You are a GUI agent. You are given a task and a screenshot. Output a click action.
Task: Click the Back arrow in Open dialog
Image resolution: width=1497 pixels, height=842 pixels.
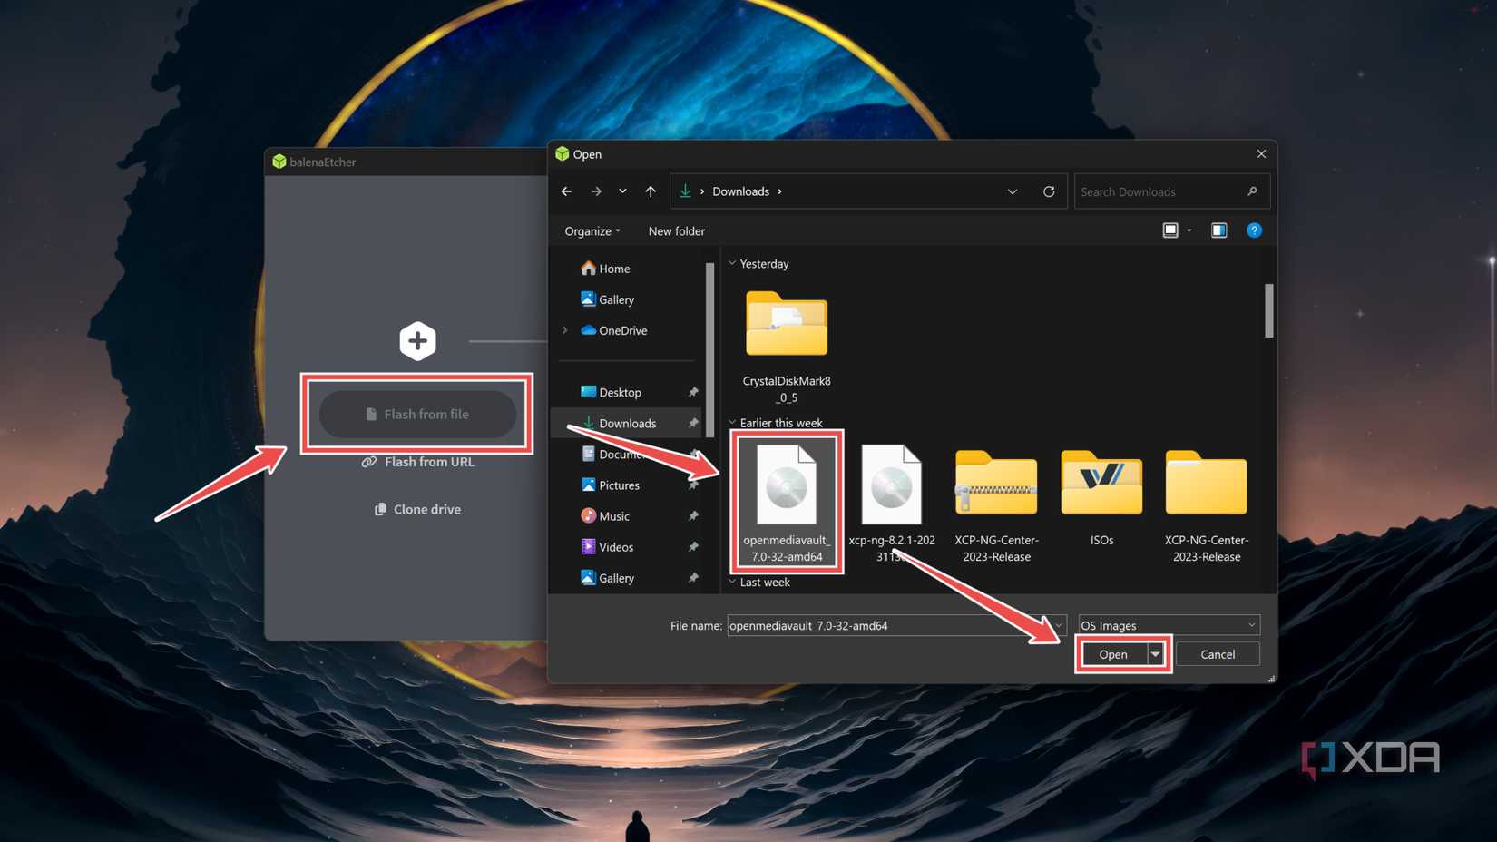566,191
